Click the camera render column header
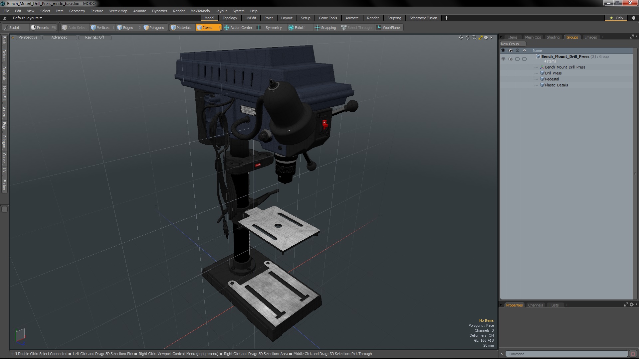The height and width of the screenshot is (359, 639). click(511, 51)
